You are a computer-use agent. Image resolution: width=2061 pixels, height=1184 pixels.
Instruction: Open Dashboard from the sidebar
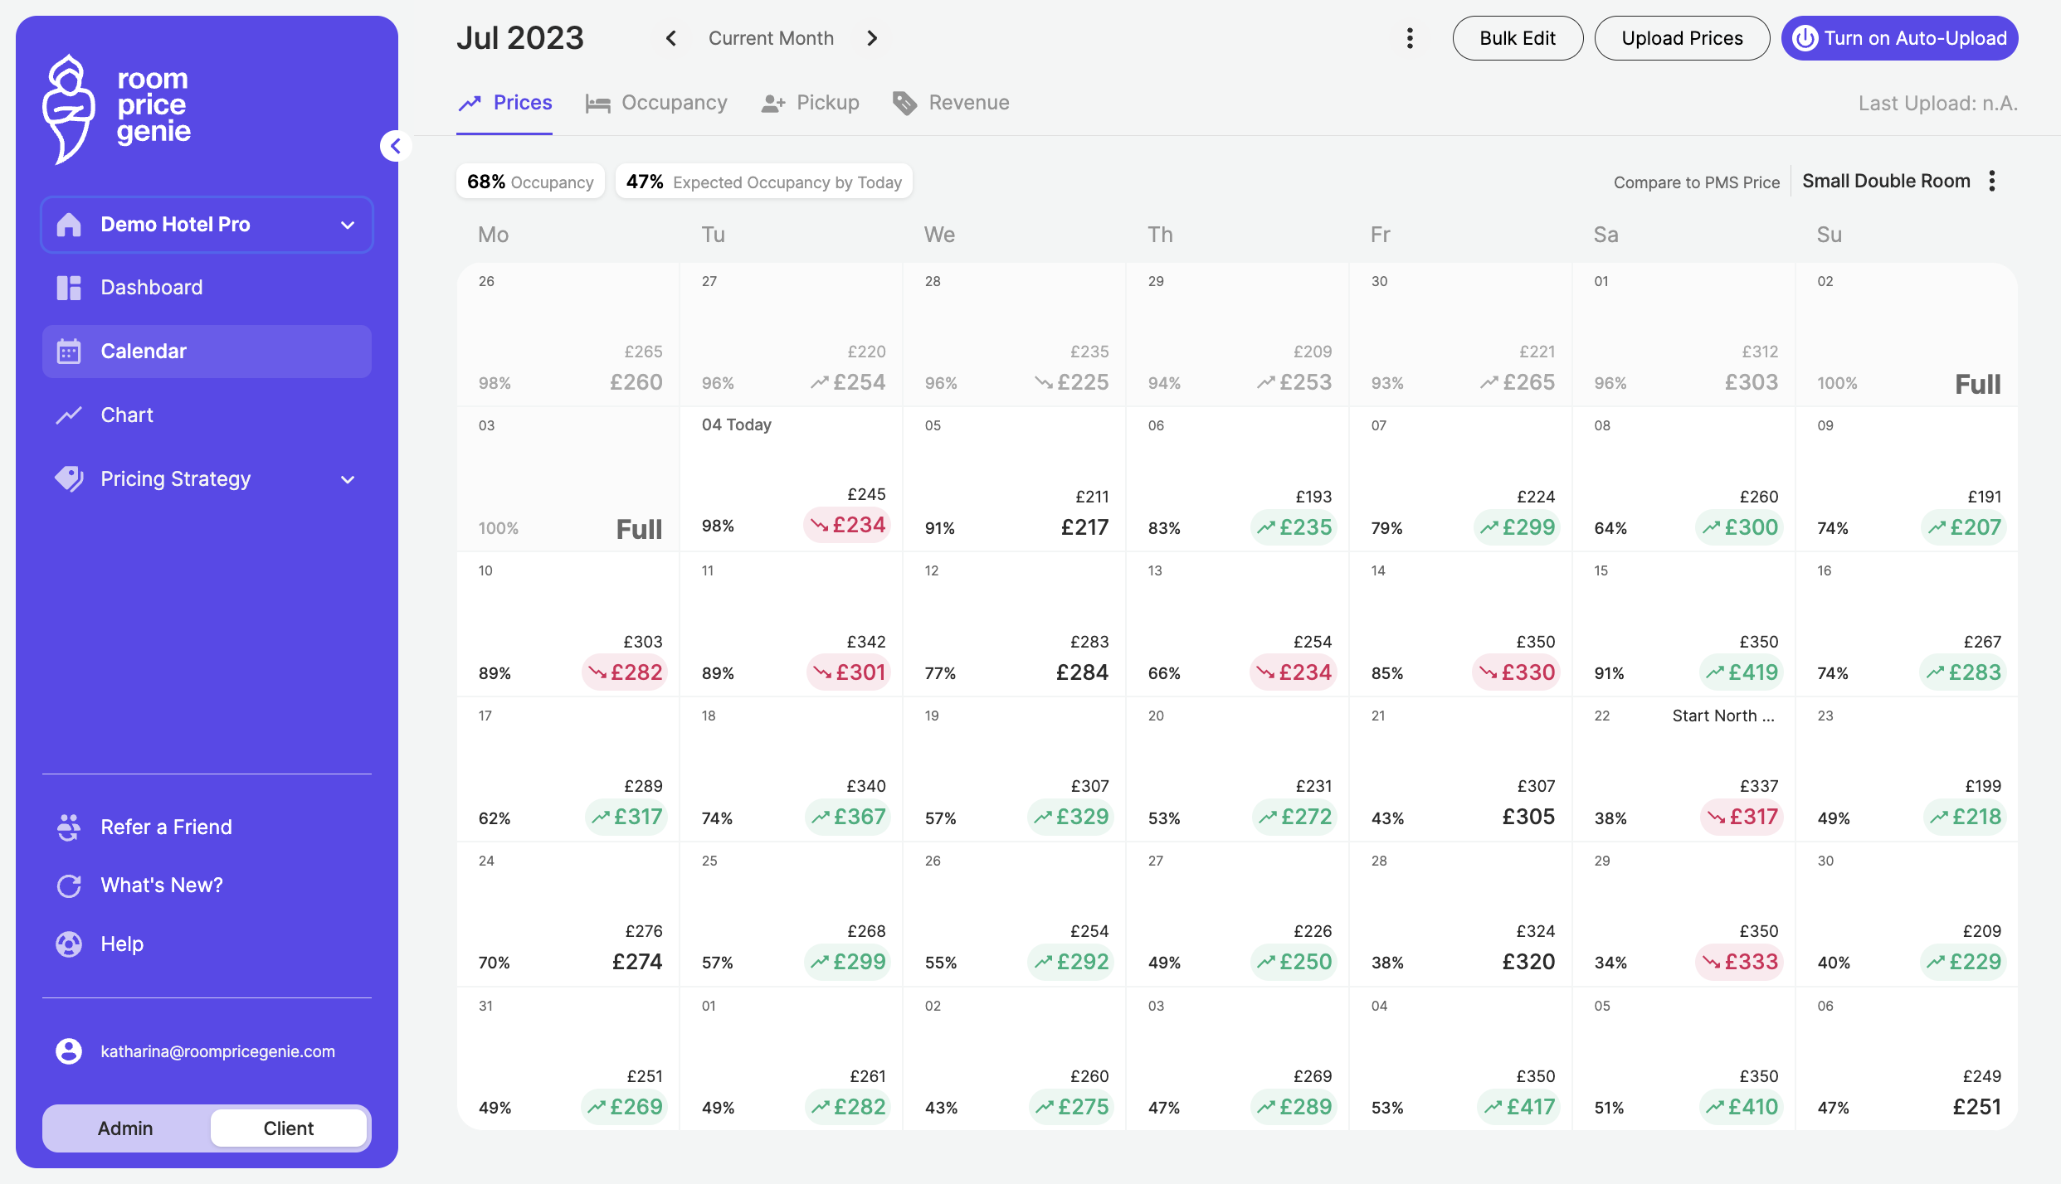(x=207, y=288)
